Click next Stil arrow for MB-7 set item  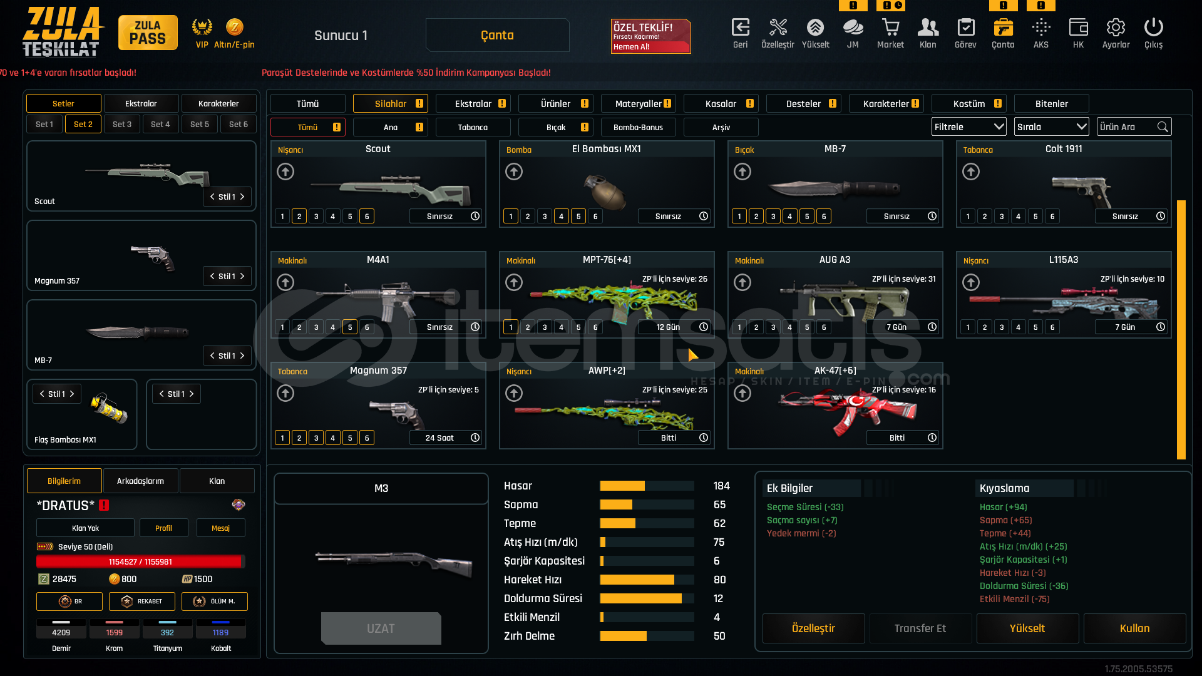[242, 356]
